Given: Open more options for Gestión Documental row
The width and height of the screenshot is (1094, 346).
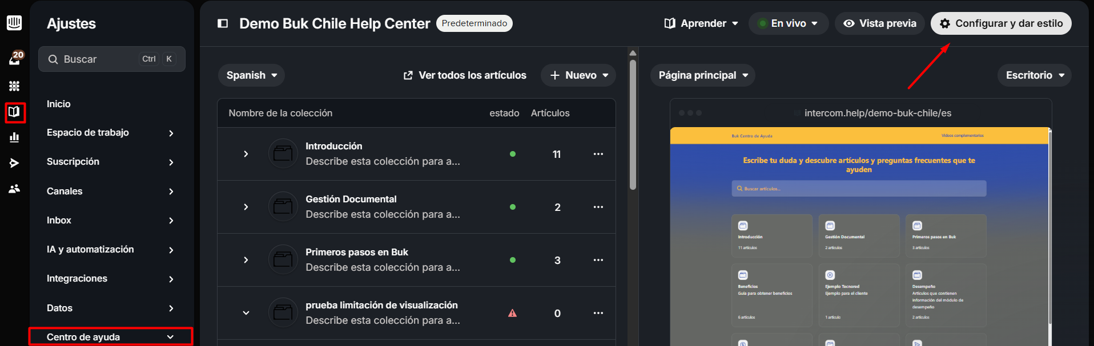Looking at the screenshot, I should (598, 207).
